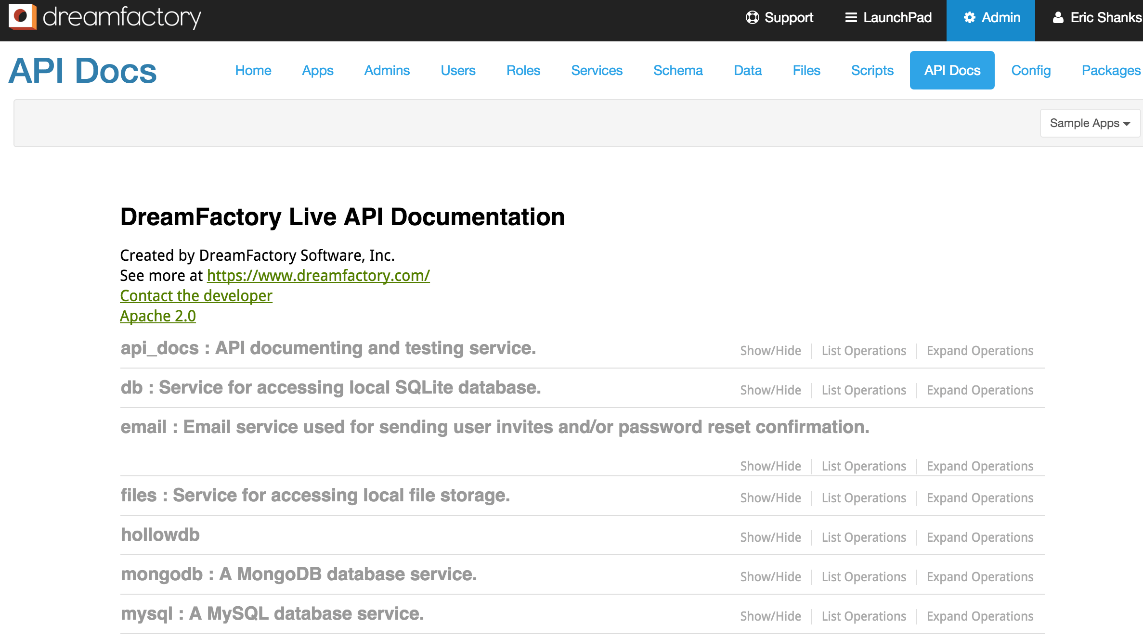The height and width of the screenshot is (637, 1143).
Task: Click Contact the developer
Action: coord(195,296)
